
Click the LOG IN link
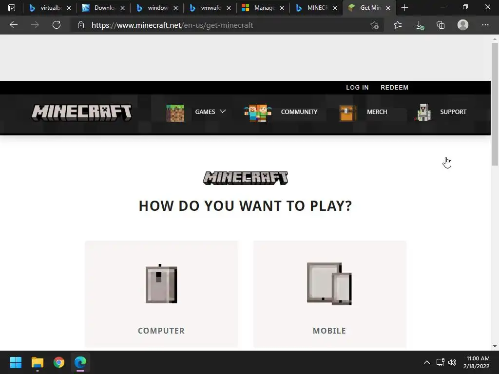[x=357, y=88]
